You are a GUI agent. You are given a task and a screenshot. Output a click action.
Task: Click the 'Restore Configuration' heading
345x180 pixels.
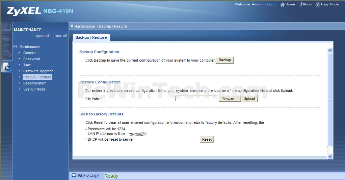pyautogui.click(x=100, y=82)
